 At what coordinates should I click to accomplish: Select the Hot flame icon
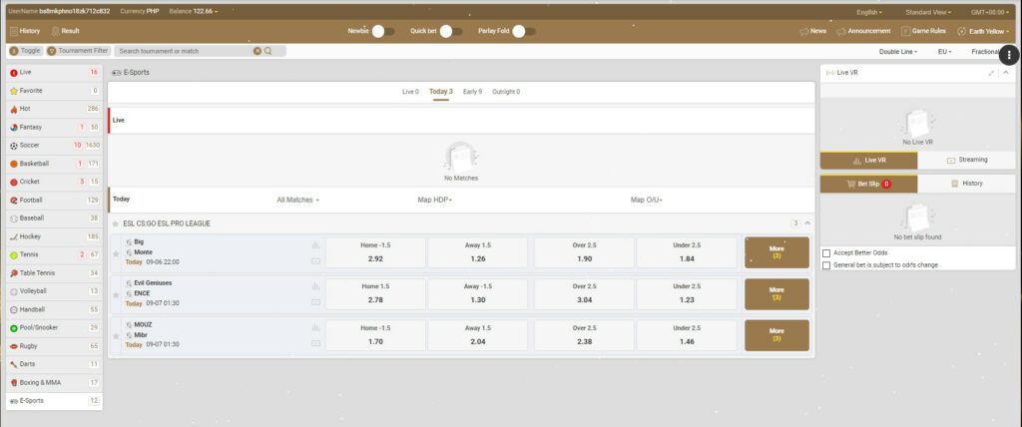[14, 109]
